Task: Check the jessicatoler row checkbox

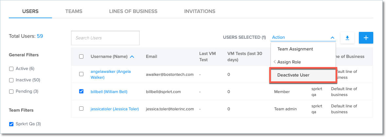Action: tap(81, 109)
